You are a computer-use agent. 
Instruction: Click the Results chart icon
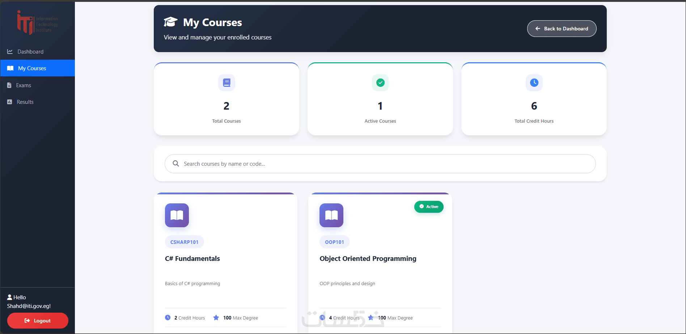click(x=10, y=102)
